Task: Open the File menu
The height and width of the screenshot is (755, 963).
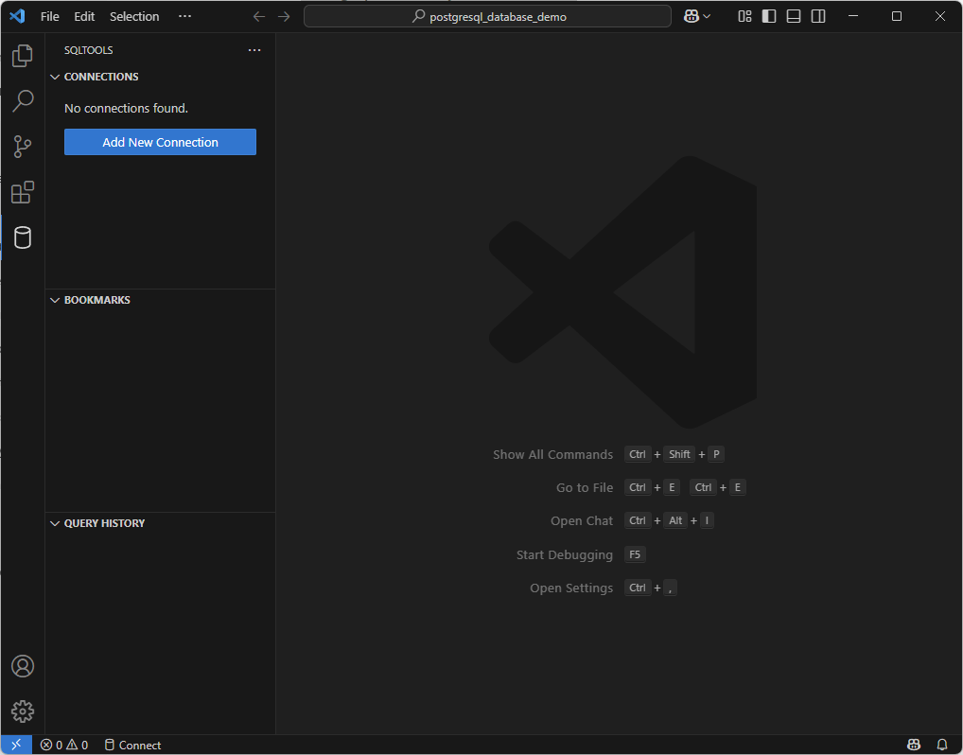Action: (x=49, y=16)
